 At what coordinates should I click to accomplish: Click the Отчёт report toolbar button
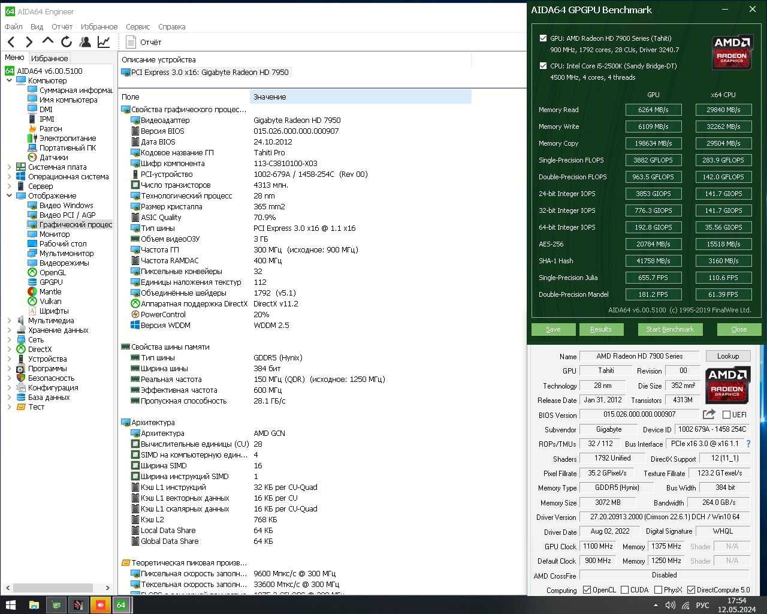[144, 42]
